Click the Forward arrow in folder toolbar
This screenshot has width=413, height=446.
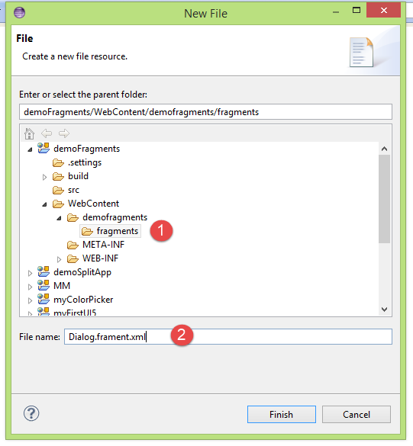64,133
